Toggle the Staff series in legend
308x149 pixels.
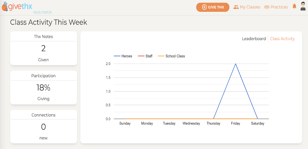pos(145,56)
